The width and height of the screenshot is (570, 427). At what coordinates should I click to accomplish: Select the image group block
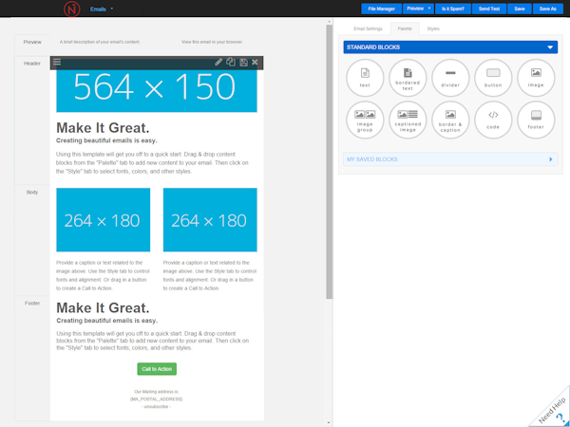365,120
